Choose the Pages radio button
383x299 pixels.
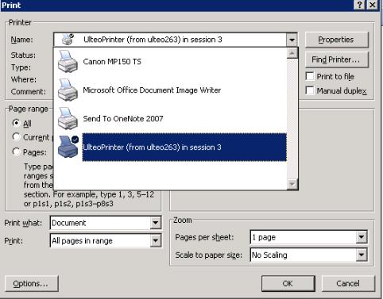pyautogui.click(x=16, y=151)
